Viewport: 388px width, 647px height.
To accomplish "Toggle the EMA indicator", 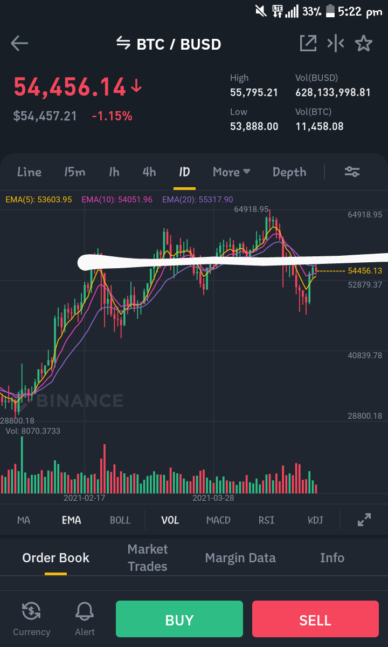I will coord(71,520).
